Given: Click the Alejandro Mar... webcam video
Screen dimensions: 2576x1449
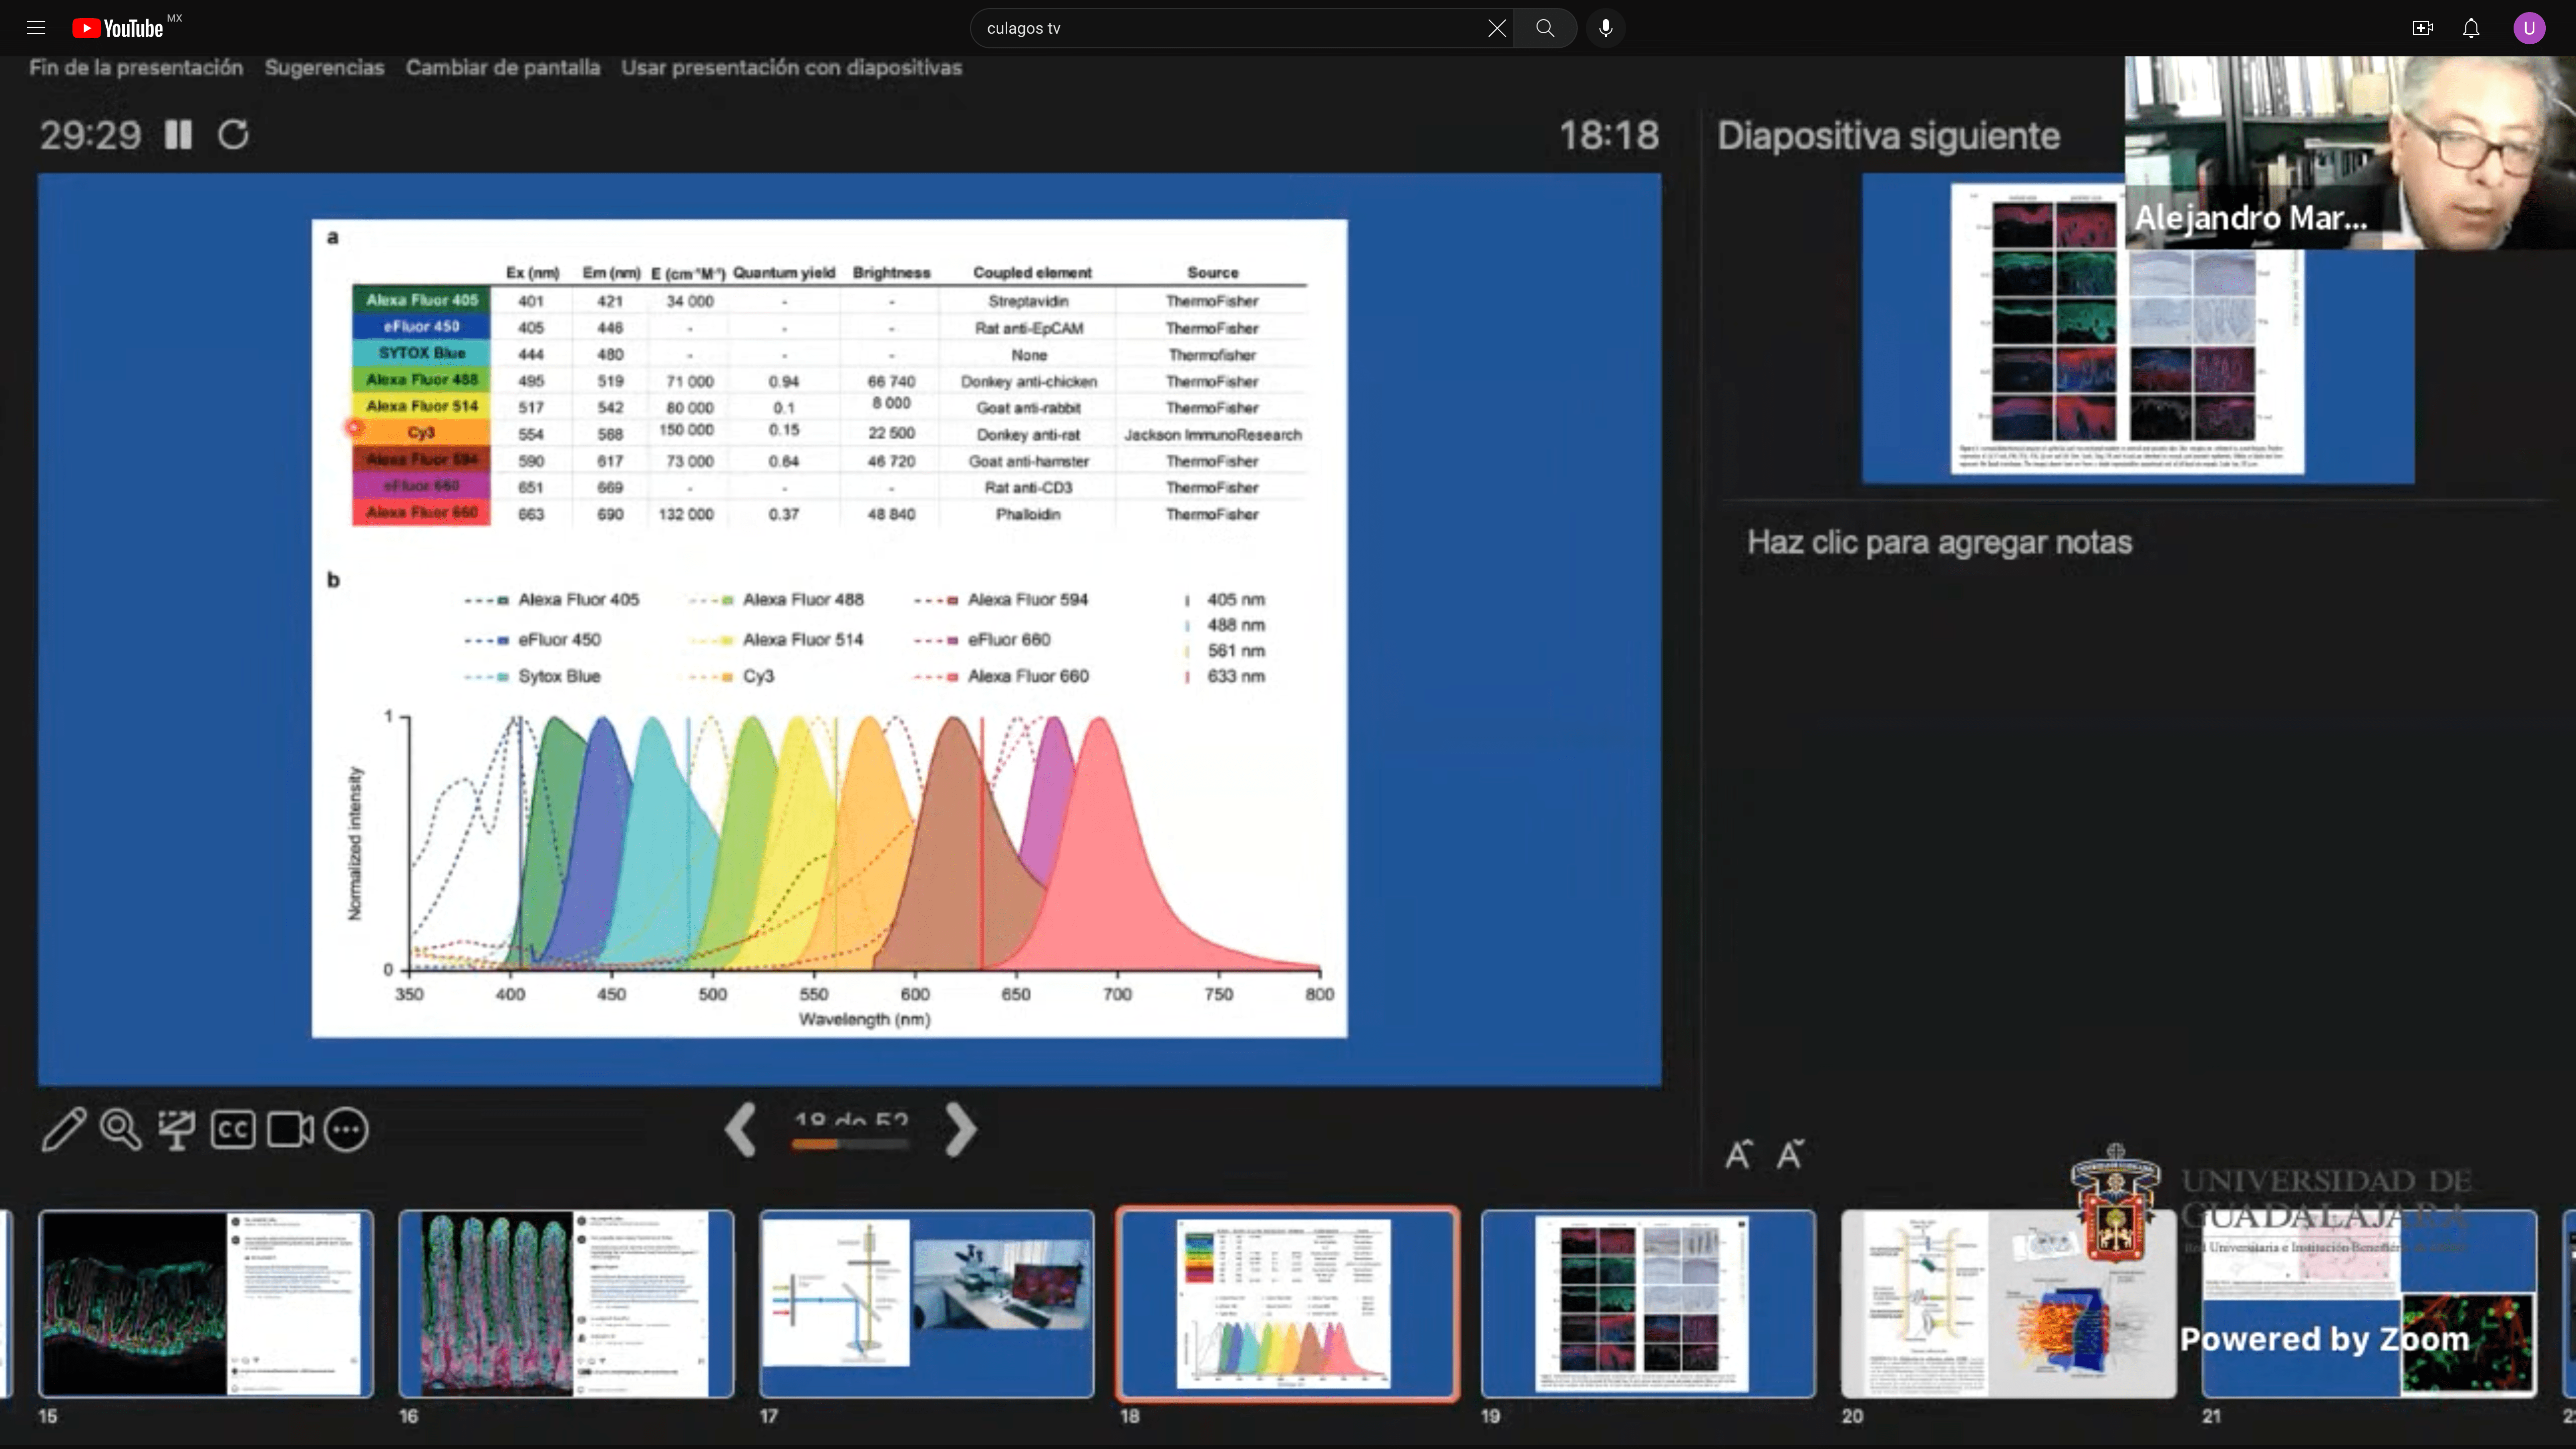Looking at the screenshot, I should (2350, 152).
